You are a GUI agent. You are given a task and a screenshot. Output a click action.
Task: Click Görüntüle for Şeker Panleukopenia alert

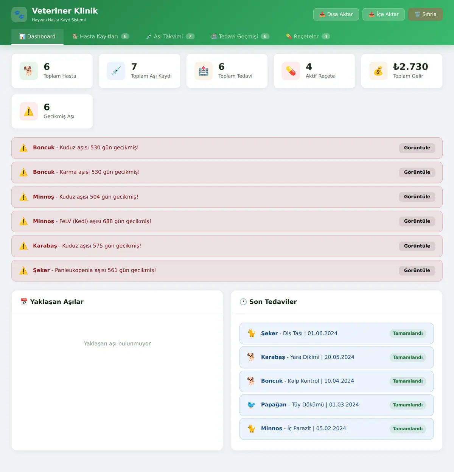pyautogui.click(x=417, y=270)
